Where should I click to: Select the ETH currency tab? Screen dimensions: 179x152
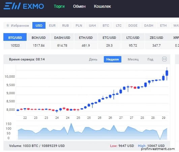coord(163,25)
